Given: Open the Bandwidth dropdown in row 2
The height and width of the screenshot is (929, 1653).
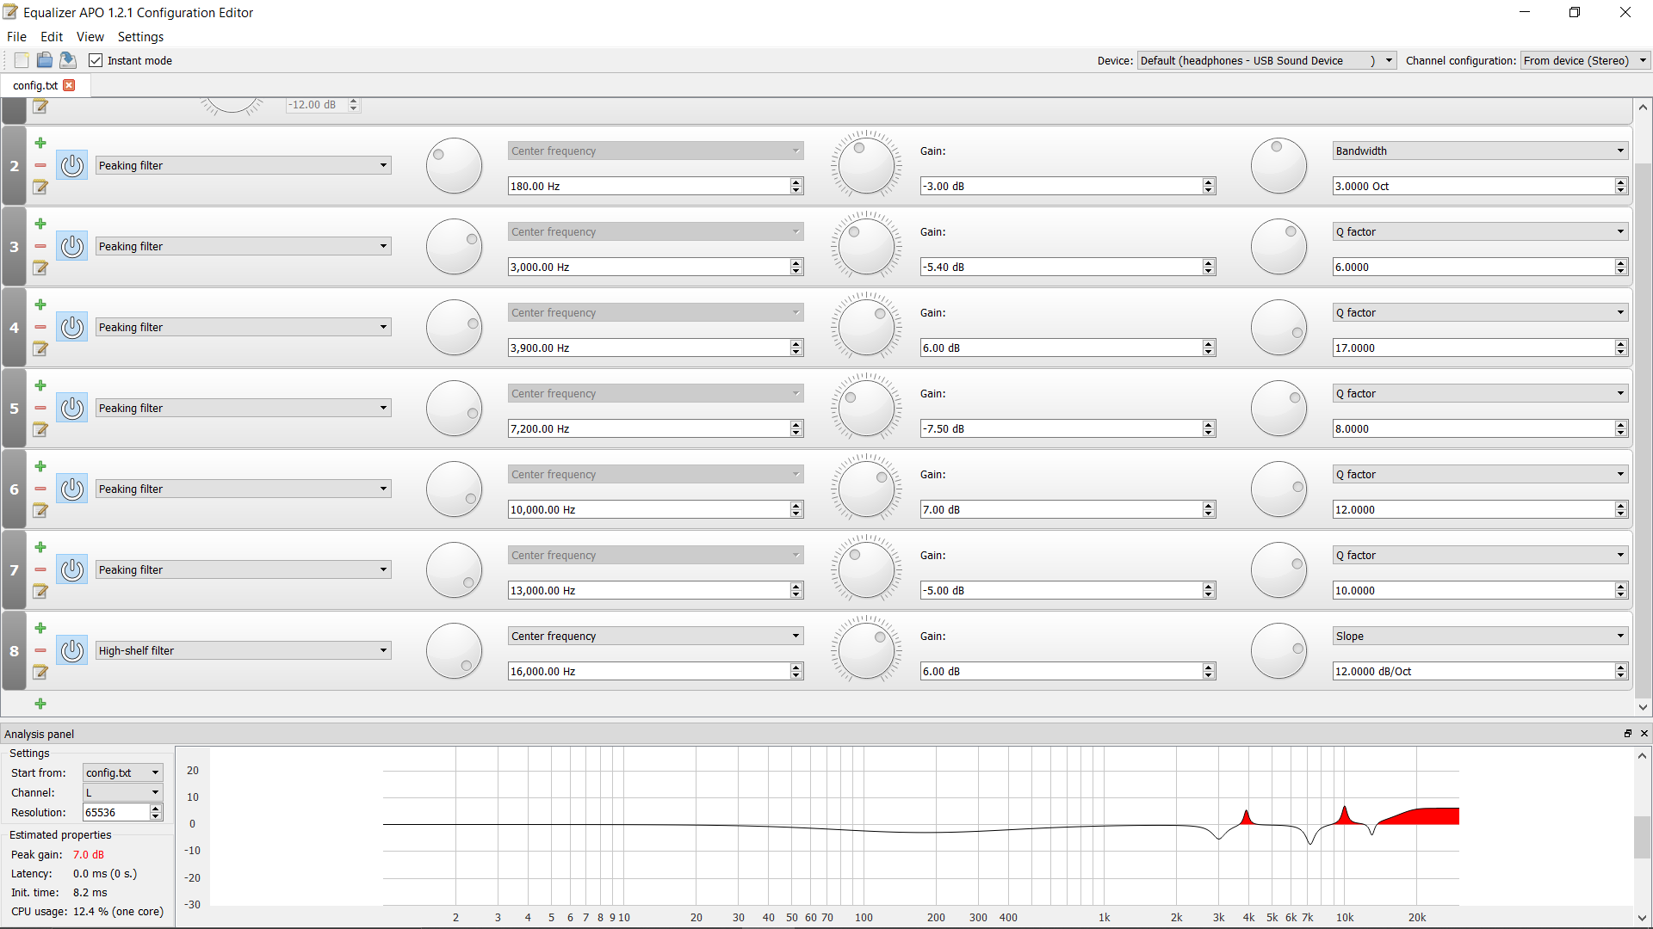Looking at the screenshot, I should (x=1481, y=151).
